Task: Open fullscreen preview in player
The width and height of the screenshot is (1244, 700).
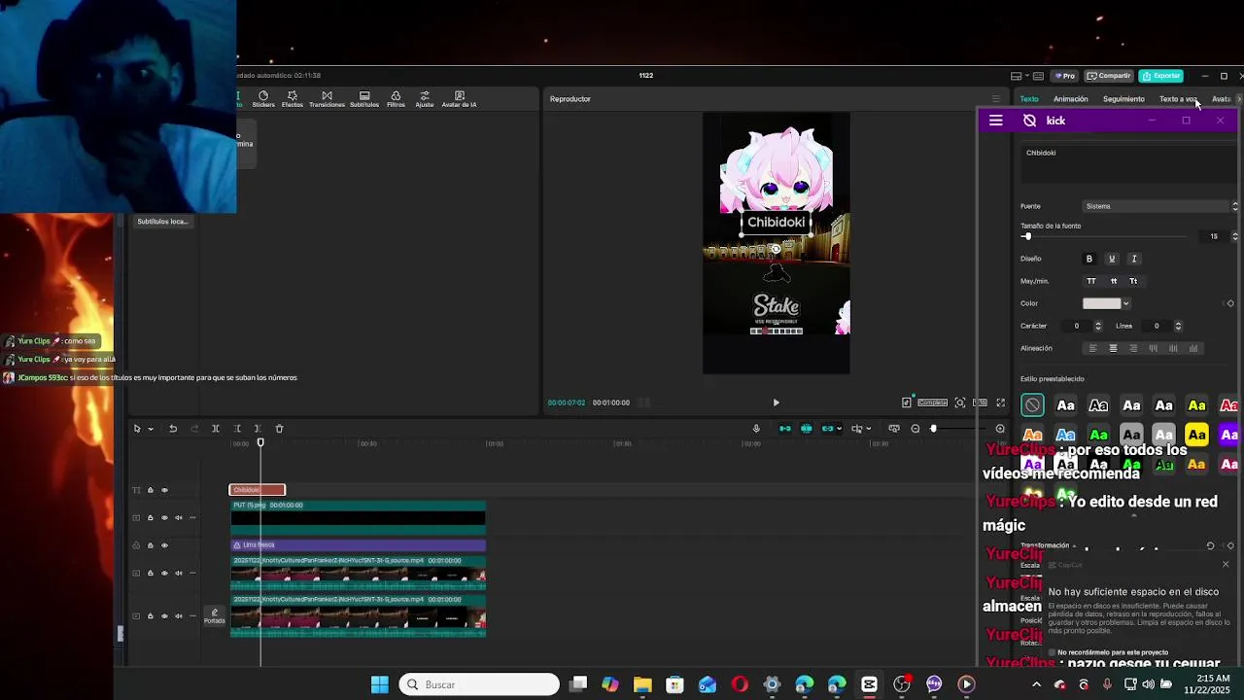Action: coord(1000,402)
